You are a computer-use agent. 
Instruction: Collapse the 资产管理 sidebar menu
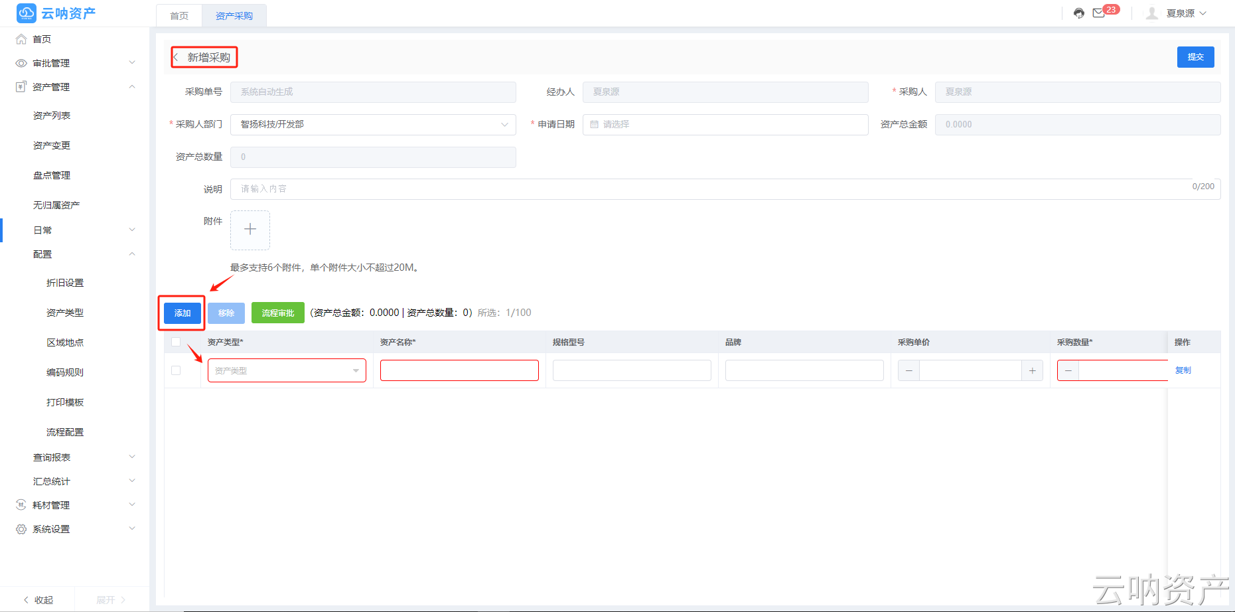point(132,87)
